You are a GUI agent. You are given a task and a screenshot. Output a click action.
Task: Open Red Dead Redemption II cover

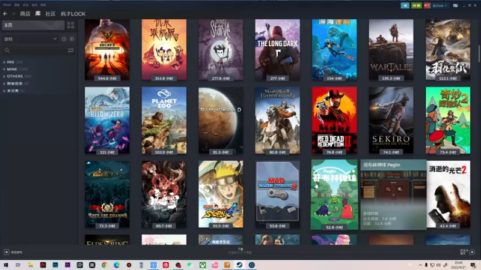tap(334, 121)
